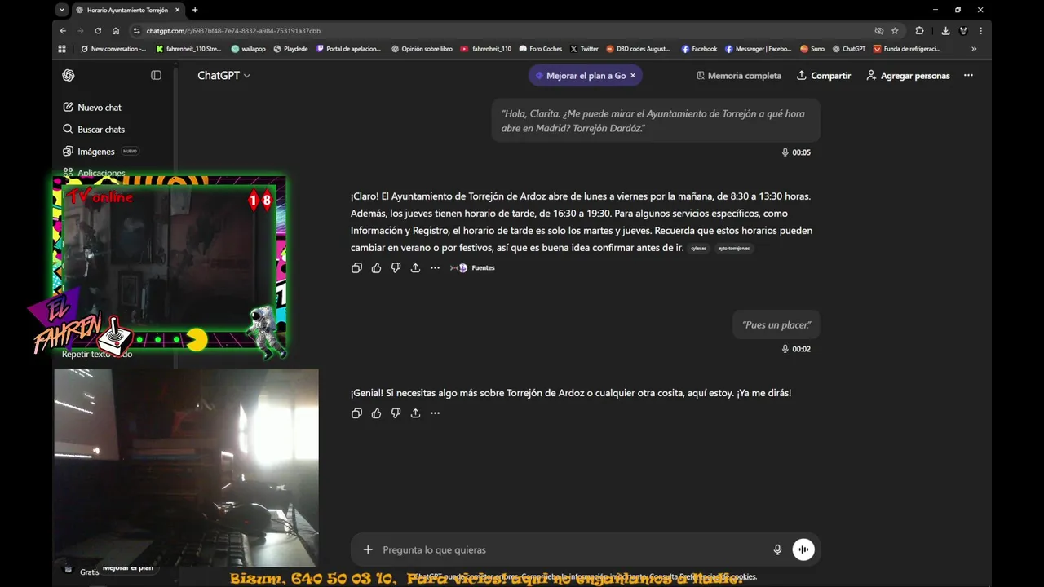Start a Nuevo chat
The height and width of the screenshot is (587, 1044).
(x=92, y=108)
